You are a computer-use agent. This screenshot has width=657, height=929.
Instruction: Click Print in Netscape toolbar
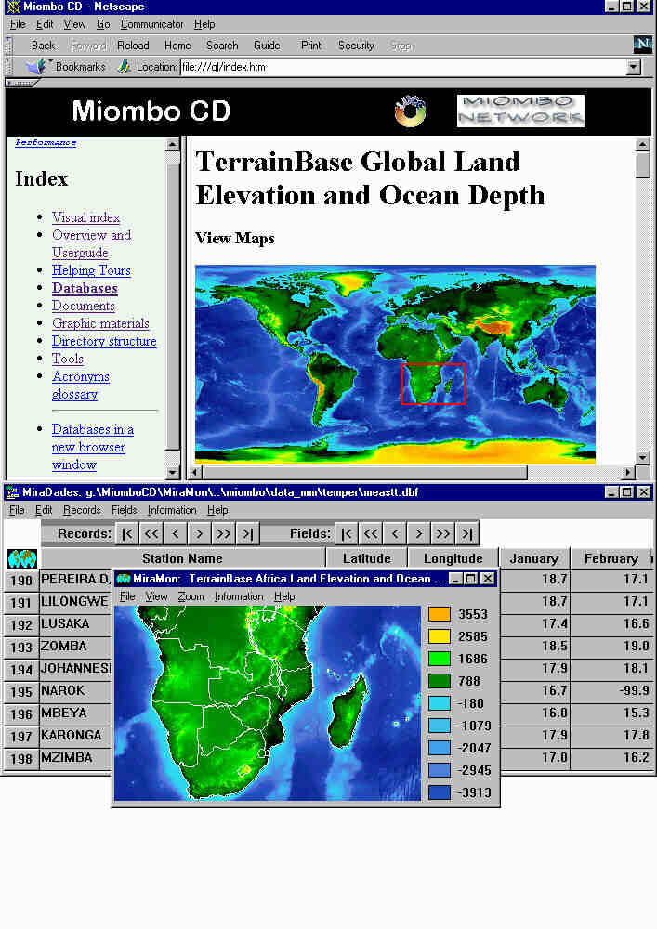[310, 46]
